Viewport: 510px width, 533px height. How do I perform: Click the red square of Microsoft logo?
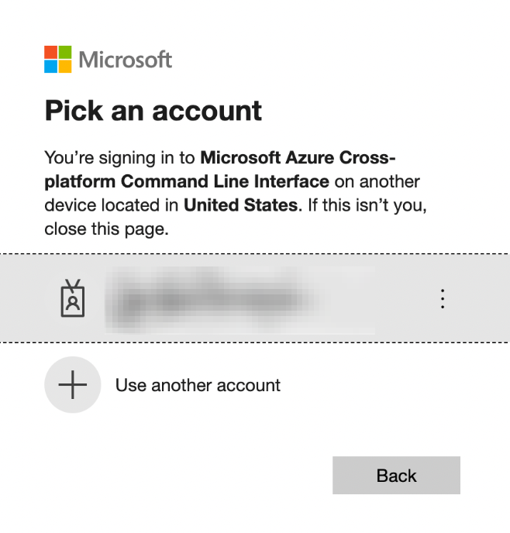(50, 52)
